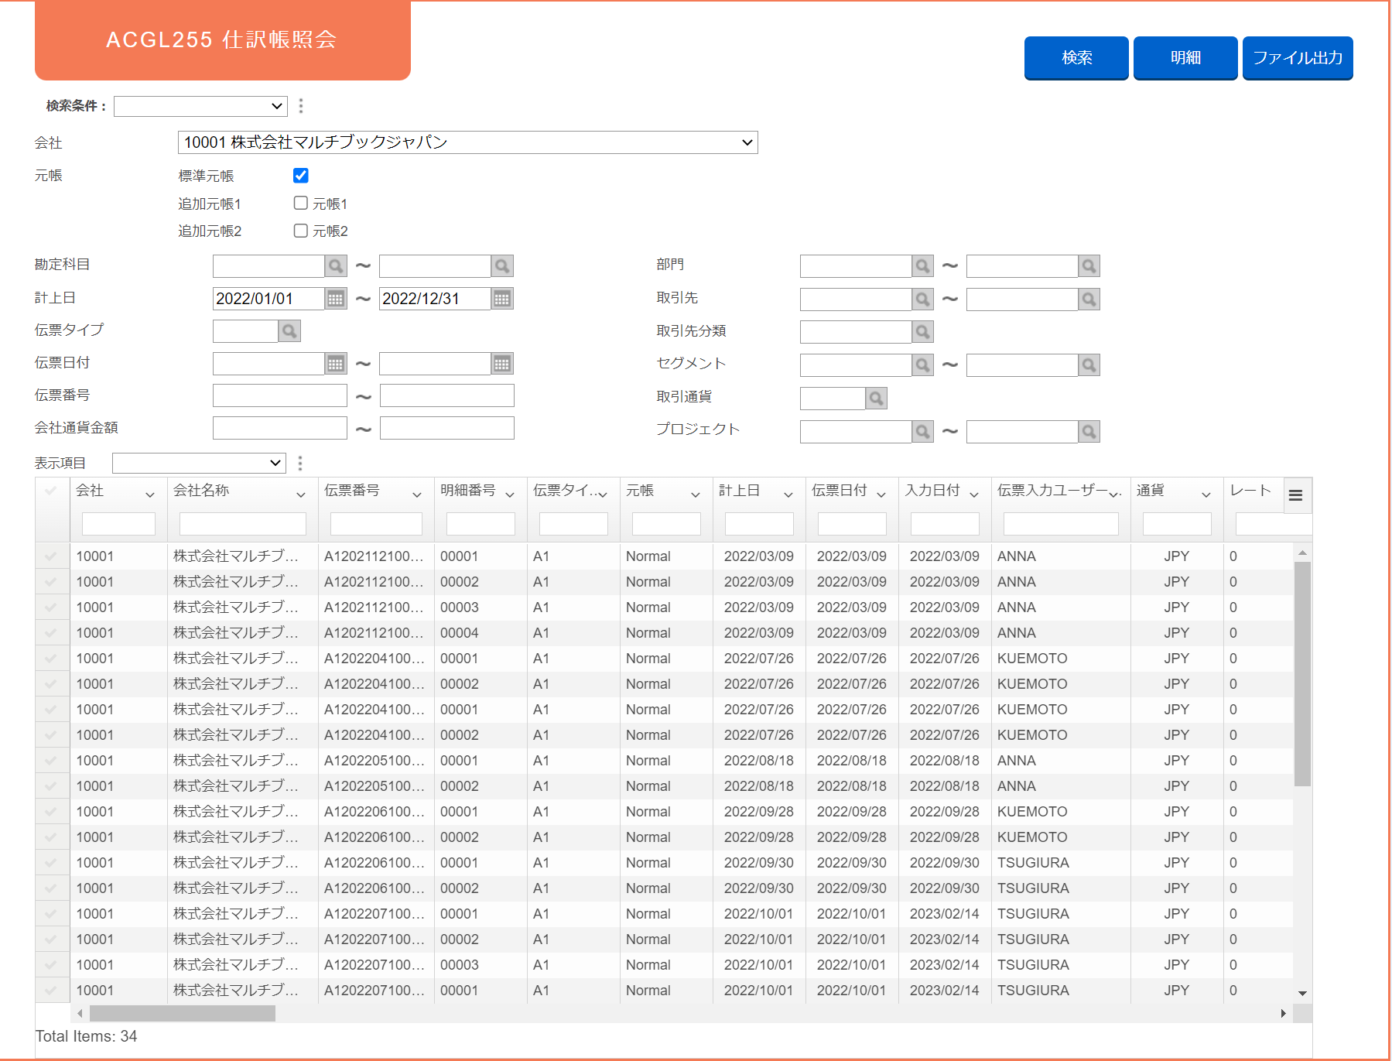This screenshot has height=1061, width=1392.
Task: Open the 表示項目 more options menu
Action: (x=300, y=464)
